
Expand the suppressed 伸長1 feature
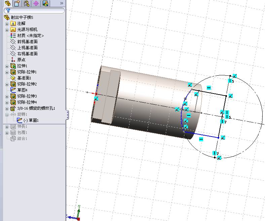click(x=7, y=127)
